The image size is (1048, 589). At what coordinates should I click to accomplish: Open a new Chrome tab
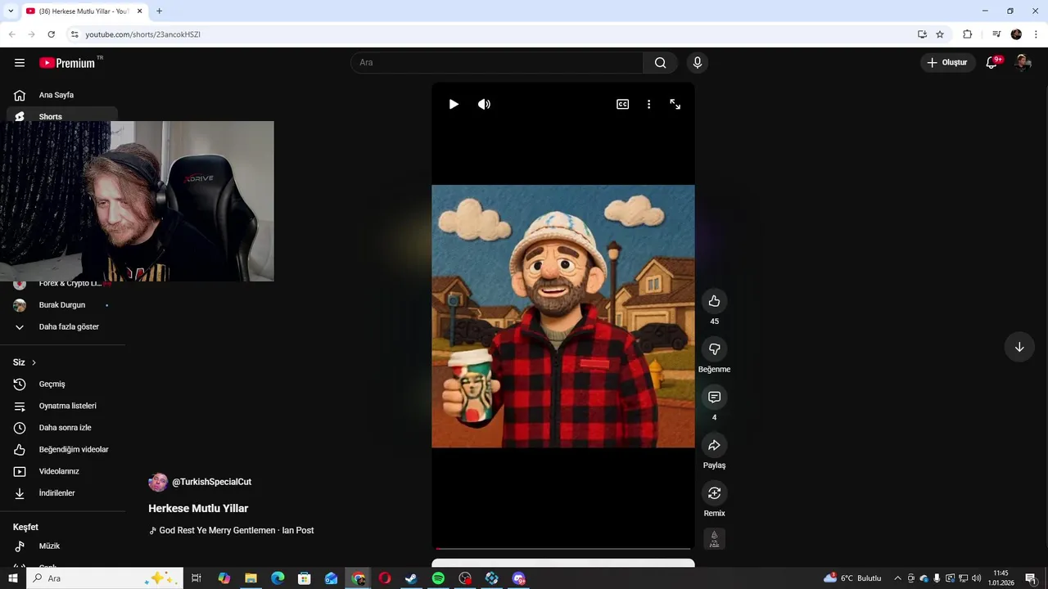coord(159,11)
